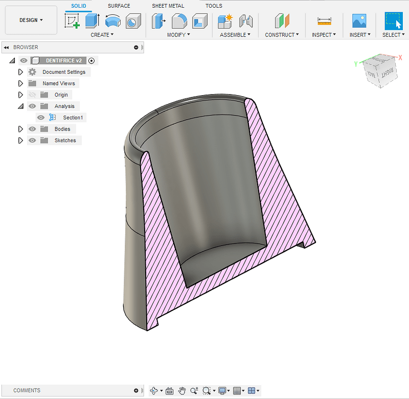Screen dimensions: 409x399
Task: Switch to the TOOLS tab
Action: tap(214, 6)
